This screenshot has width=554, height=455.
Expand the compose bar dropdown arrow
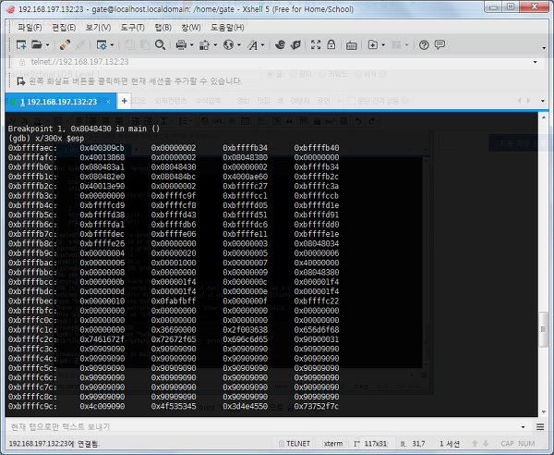(523, 427)
